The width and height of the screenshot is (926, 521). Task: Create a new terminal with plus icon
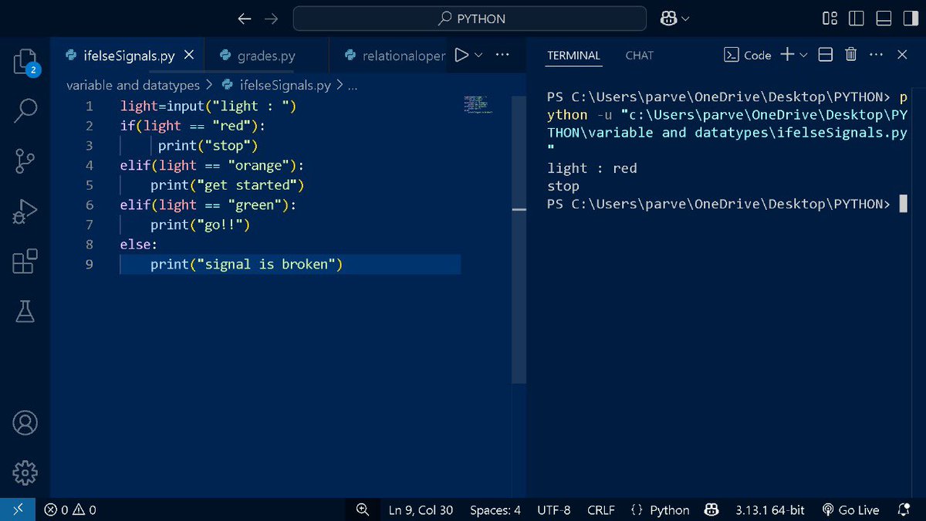[x=787, y=55]
